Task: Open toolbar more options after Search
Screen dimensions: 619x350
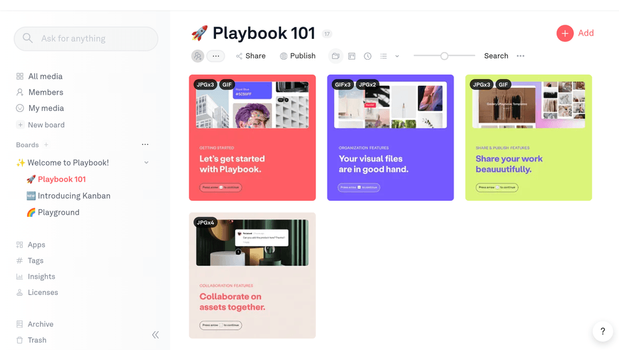Action: click(x=520, y=56)
